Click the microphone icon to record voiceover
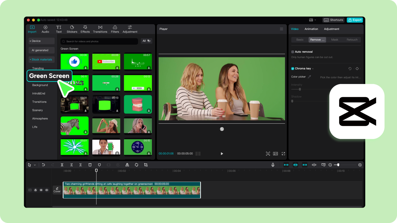The height and width of the screenshot is (223, 397). pyautogui.click(x=273, y=165)
